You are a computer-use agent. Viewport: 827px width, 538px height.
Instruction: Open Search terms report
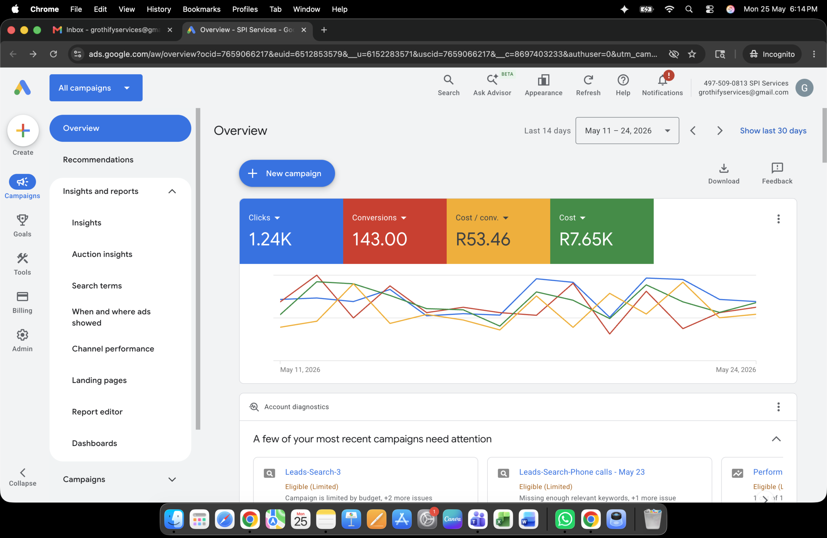97,286
